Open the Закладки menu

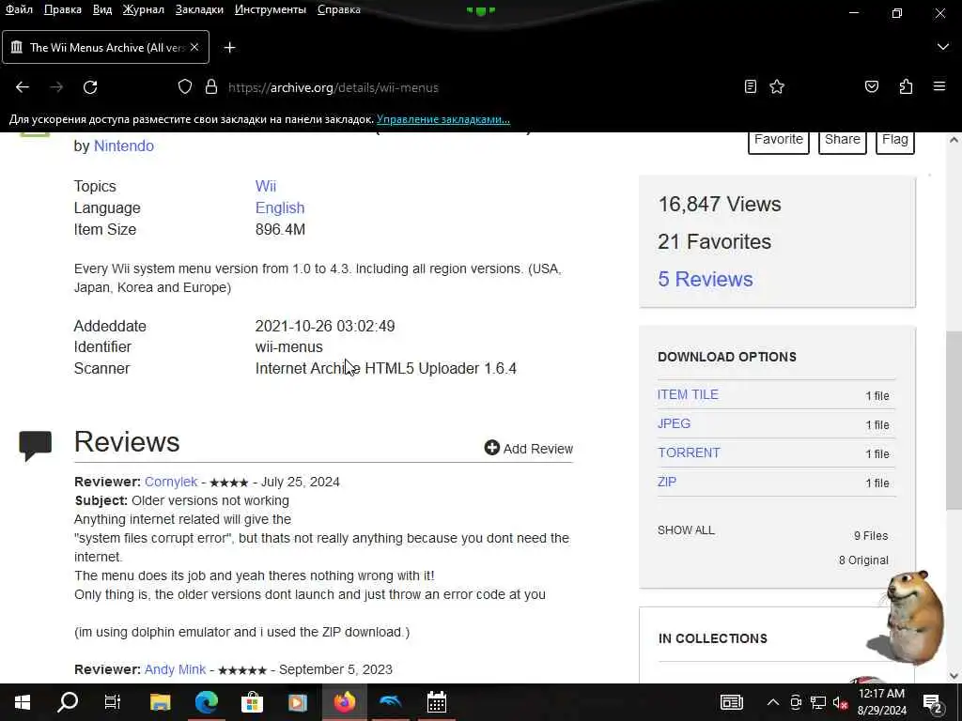[199, 9]
